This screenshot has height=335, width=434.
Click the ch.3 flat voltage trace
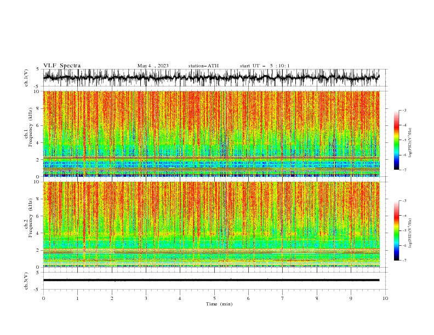211,280
